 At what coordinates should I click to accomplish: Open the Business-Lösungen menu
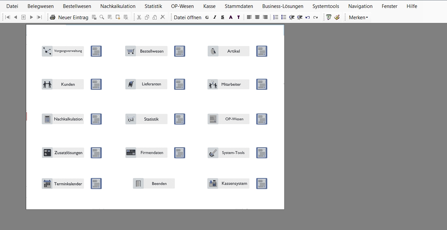tap(283, 6)
